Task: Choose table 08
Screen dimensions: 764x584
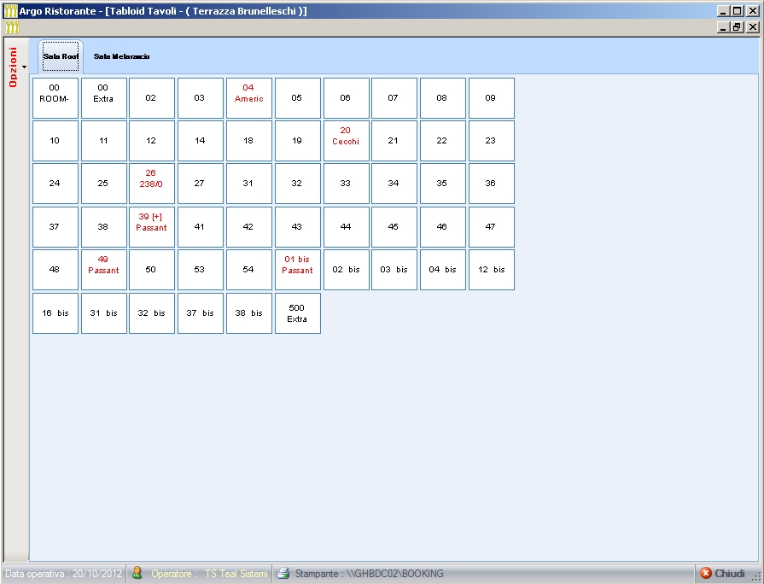Action: pos(443,98)
